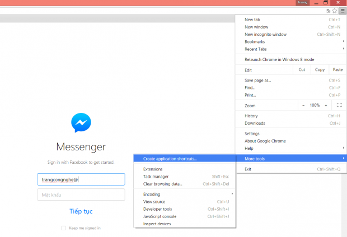Click the translate page icon
The width and height of the screenshot is (347, 237).
328,11
